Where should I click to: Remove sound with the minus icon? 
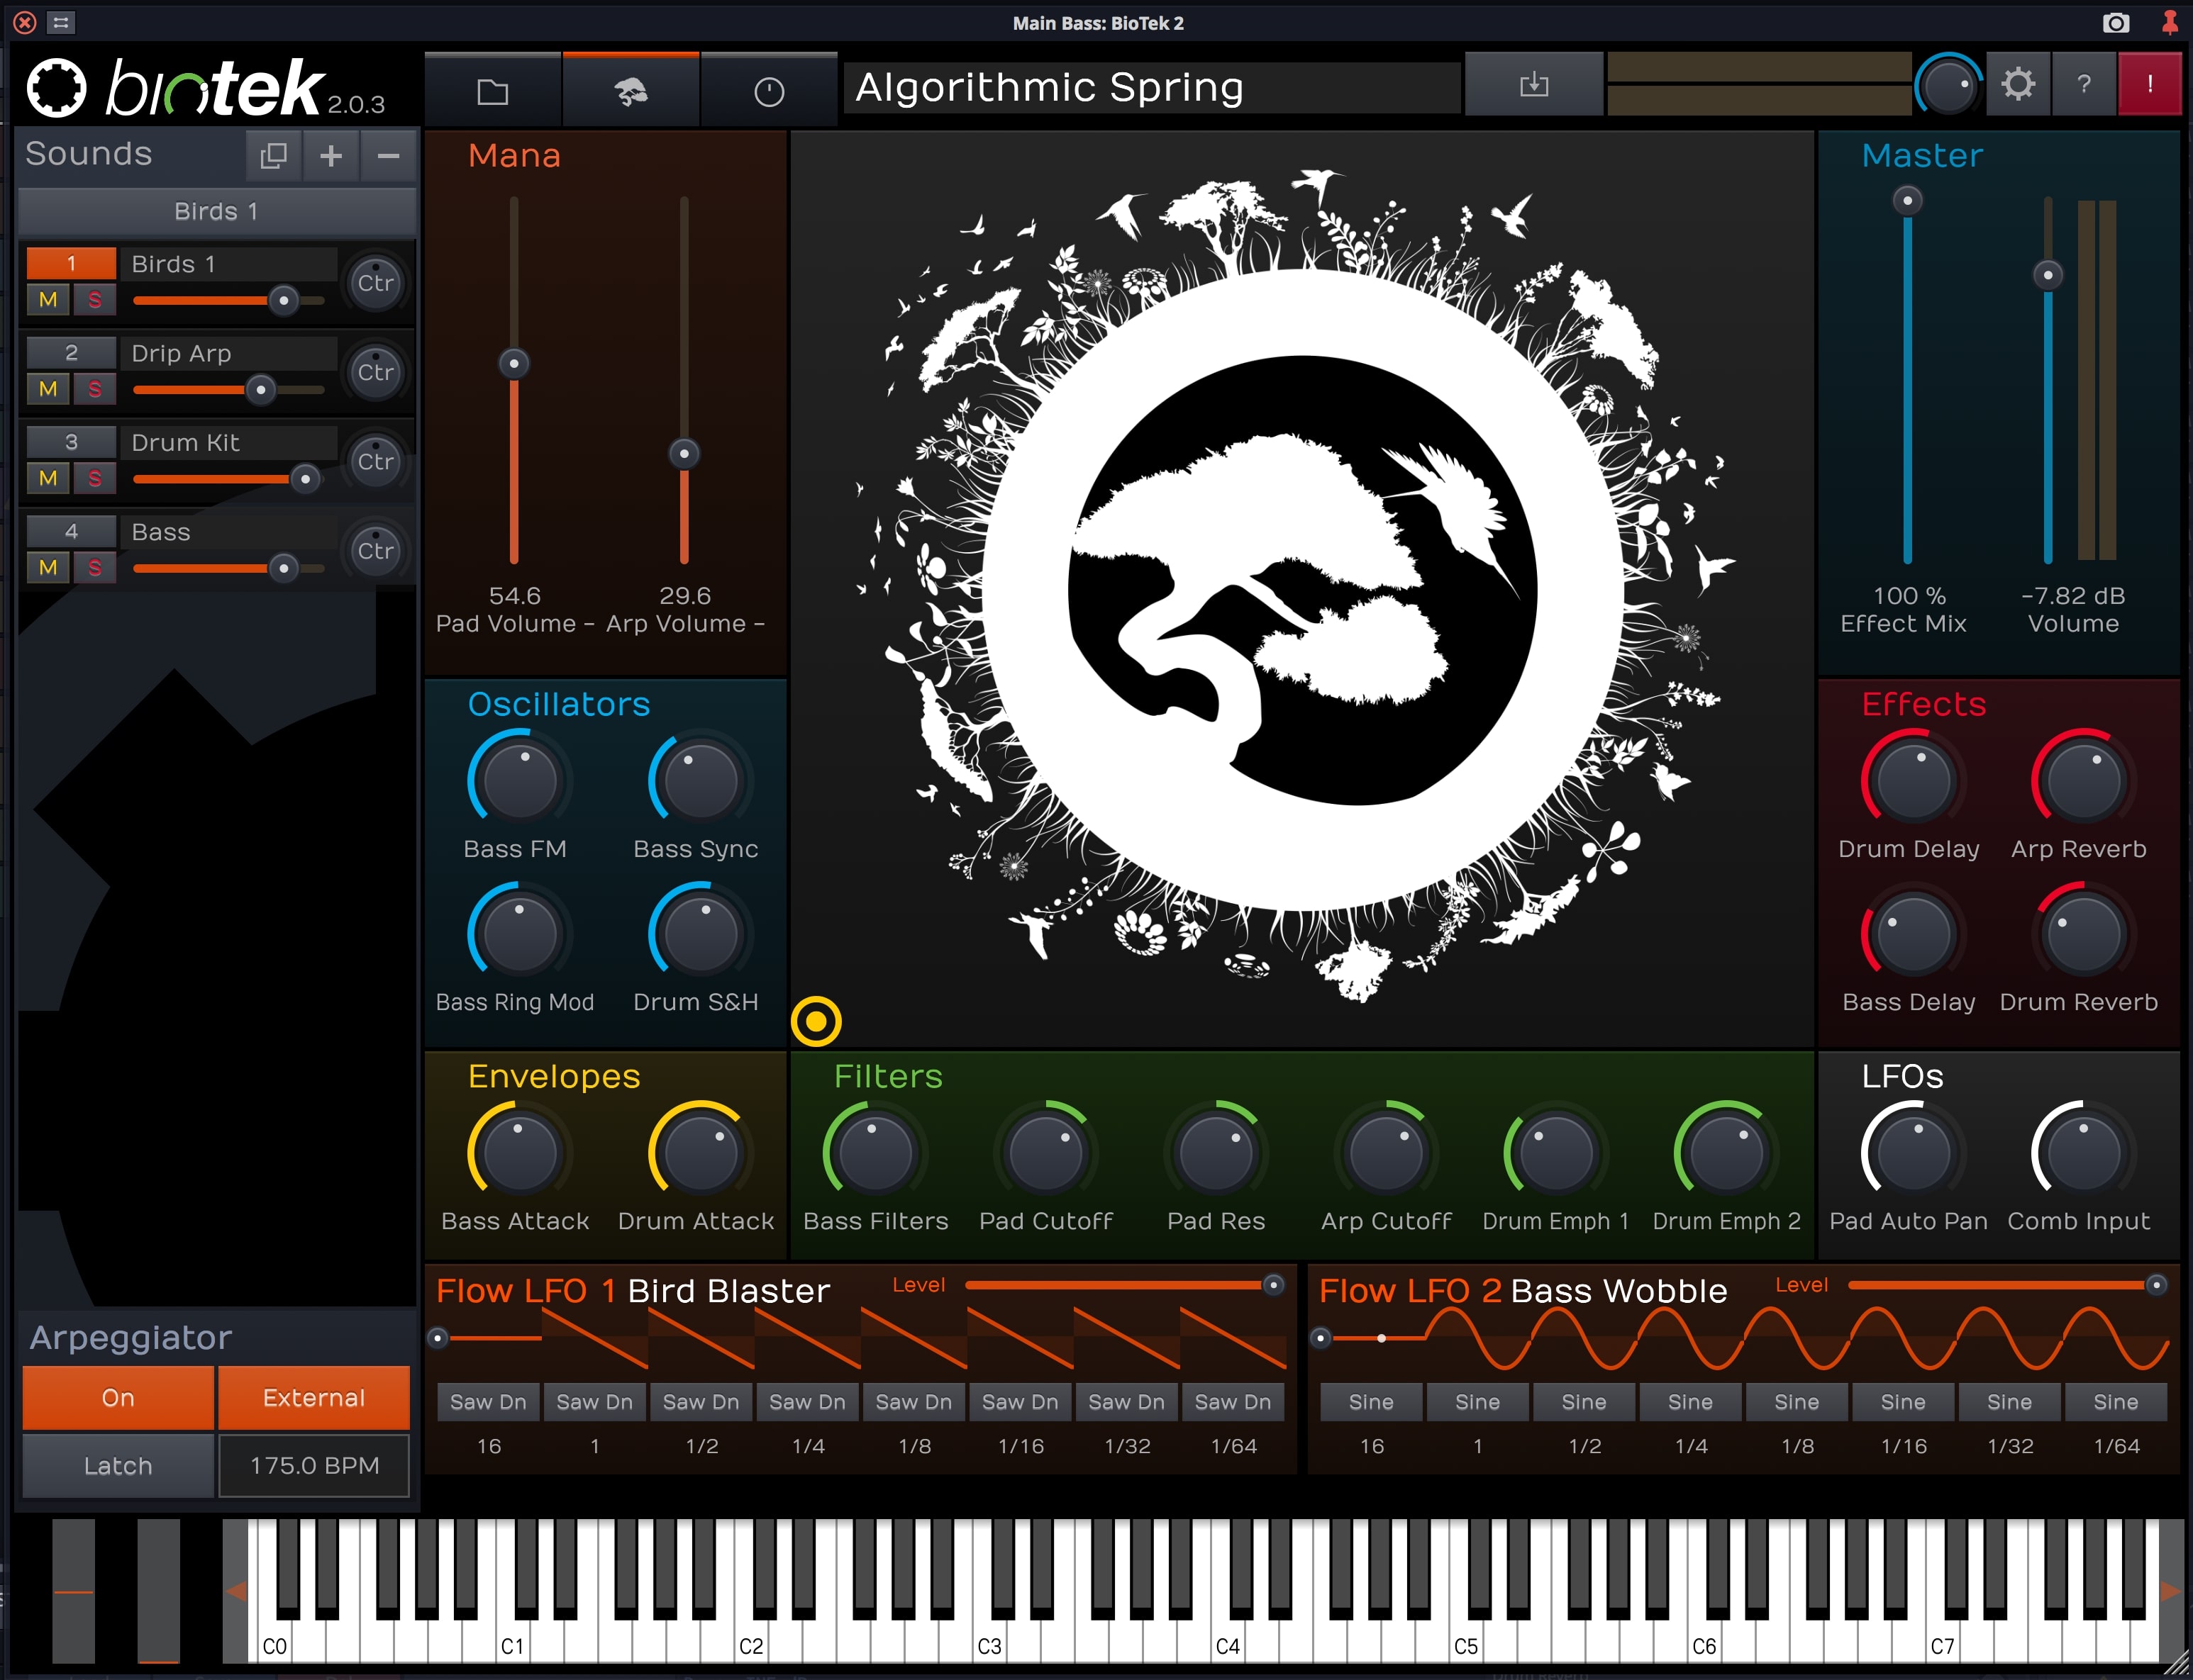[389, 156]
